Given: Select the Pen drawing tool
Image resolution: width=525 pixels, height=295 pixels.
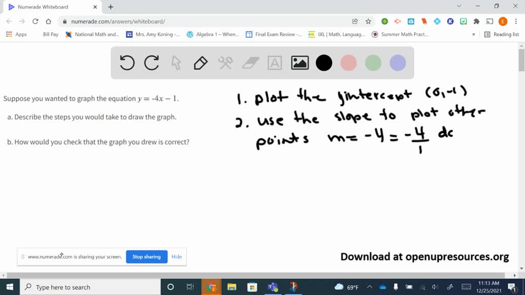Looking at the screenshot, I should coord(200,62).
